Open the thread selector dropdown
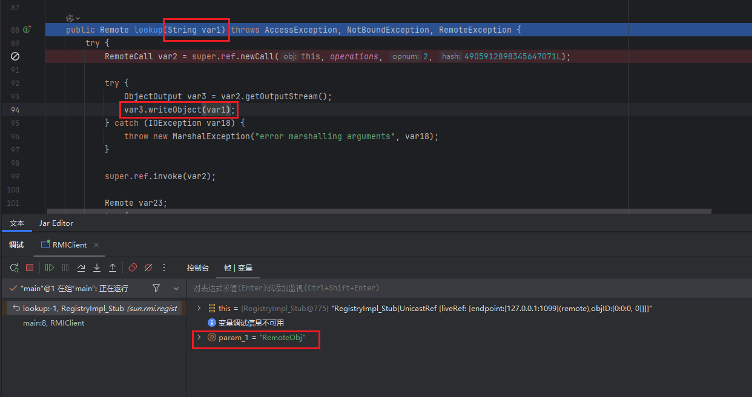Image resolution: width=752 pixels, height=397 pixels. click(176, 288)
